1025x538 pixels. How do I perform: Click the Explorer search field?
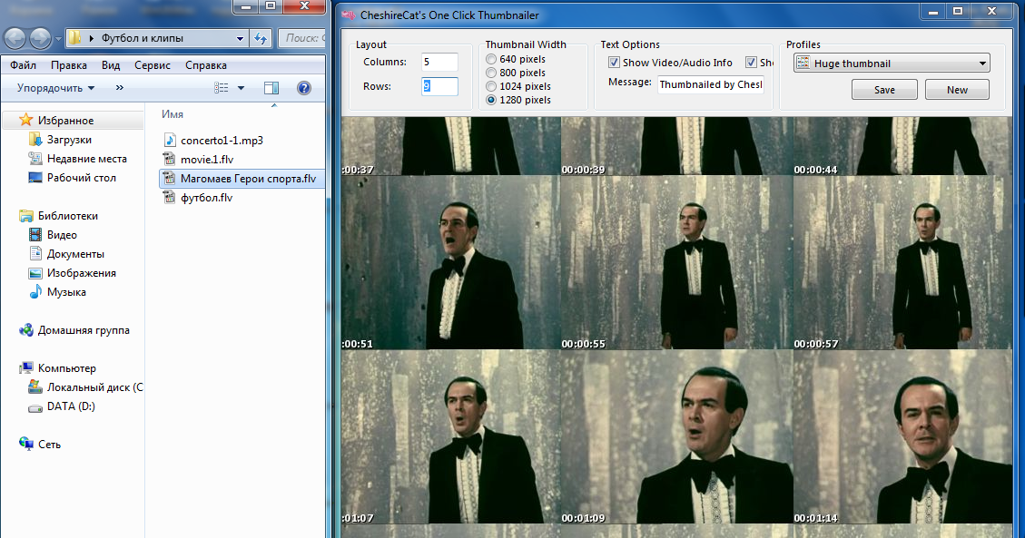pos(302,38)
